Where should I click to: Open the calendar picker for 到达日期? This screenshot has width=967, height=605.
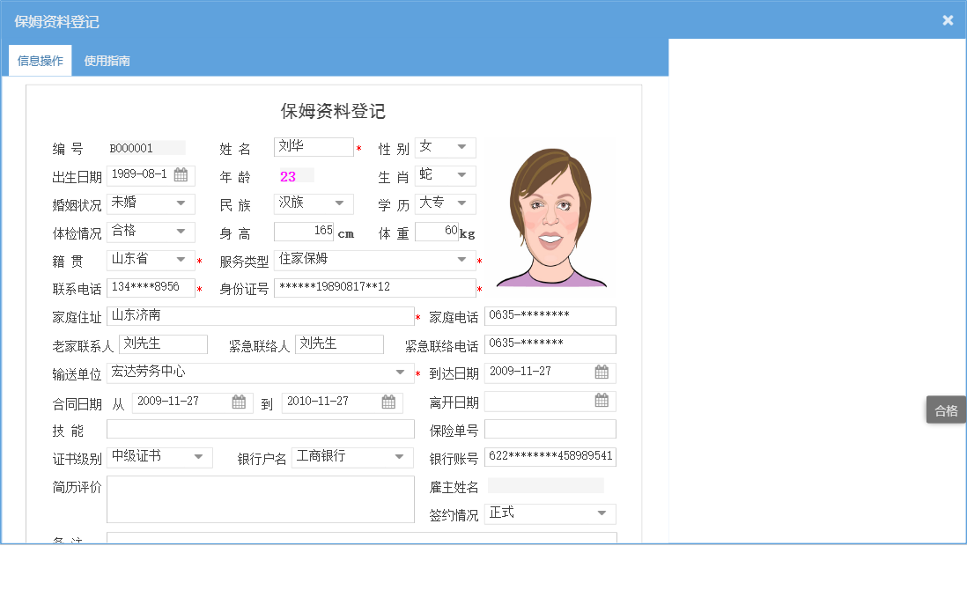pyautogui.click(x=602, y=372)
